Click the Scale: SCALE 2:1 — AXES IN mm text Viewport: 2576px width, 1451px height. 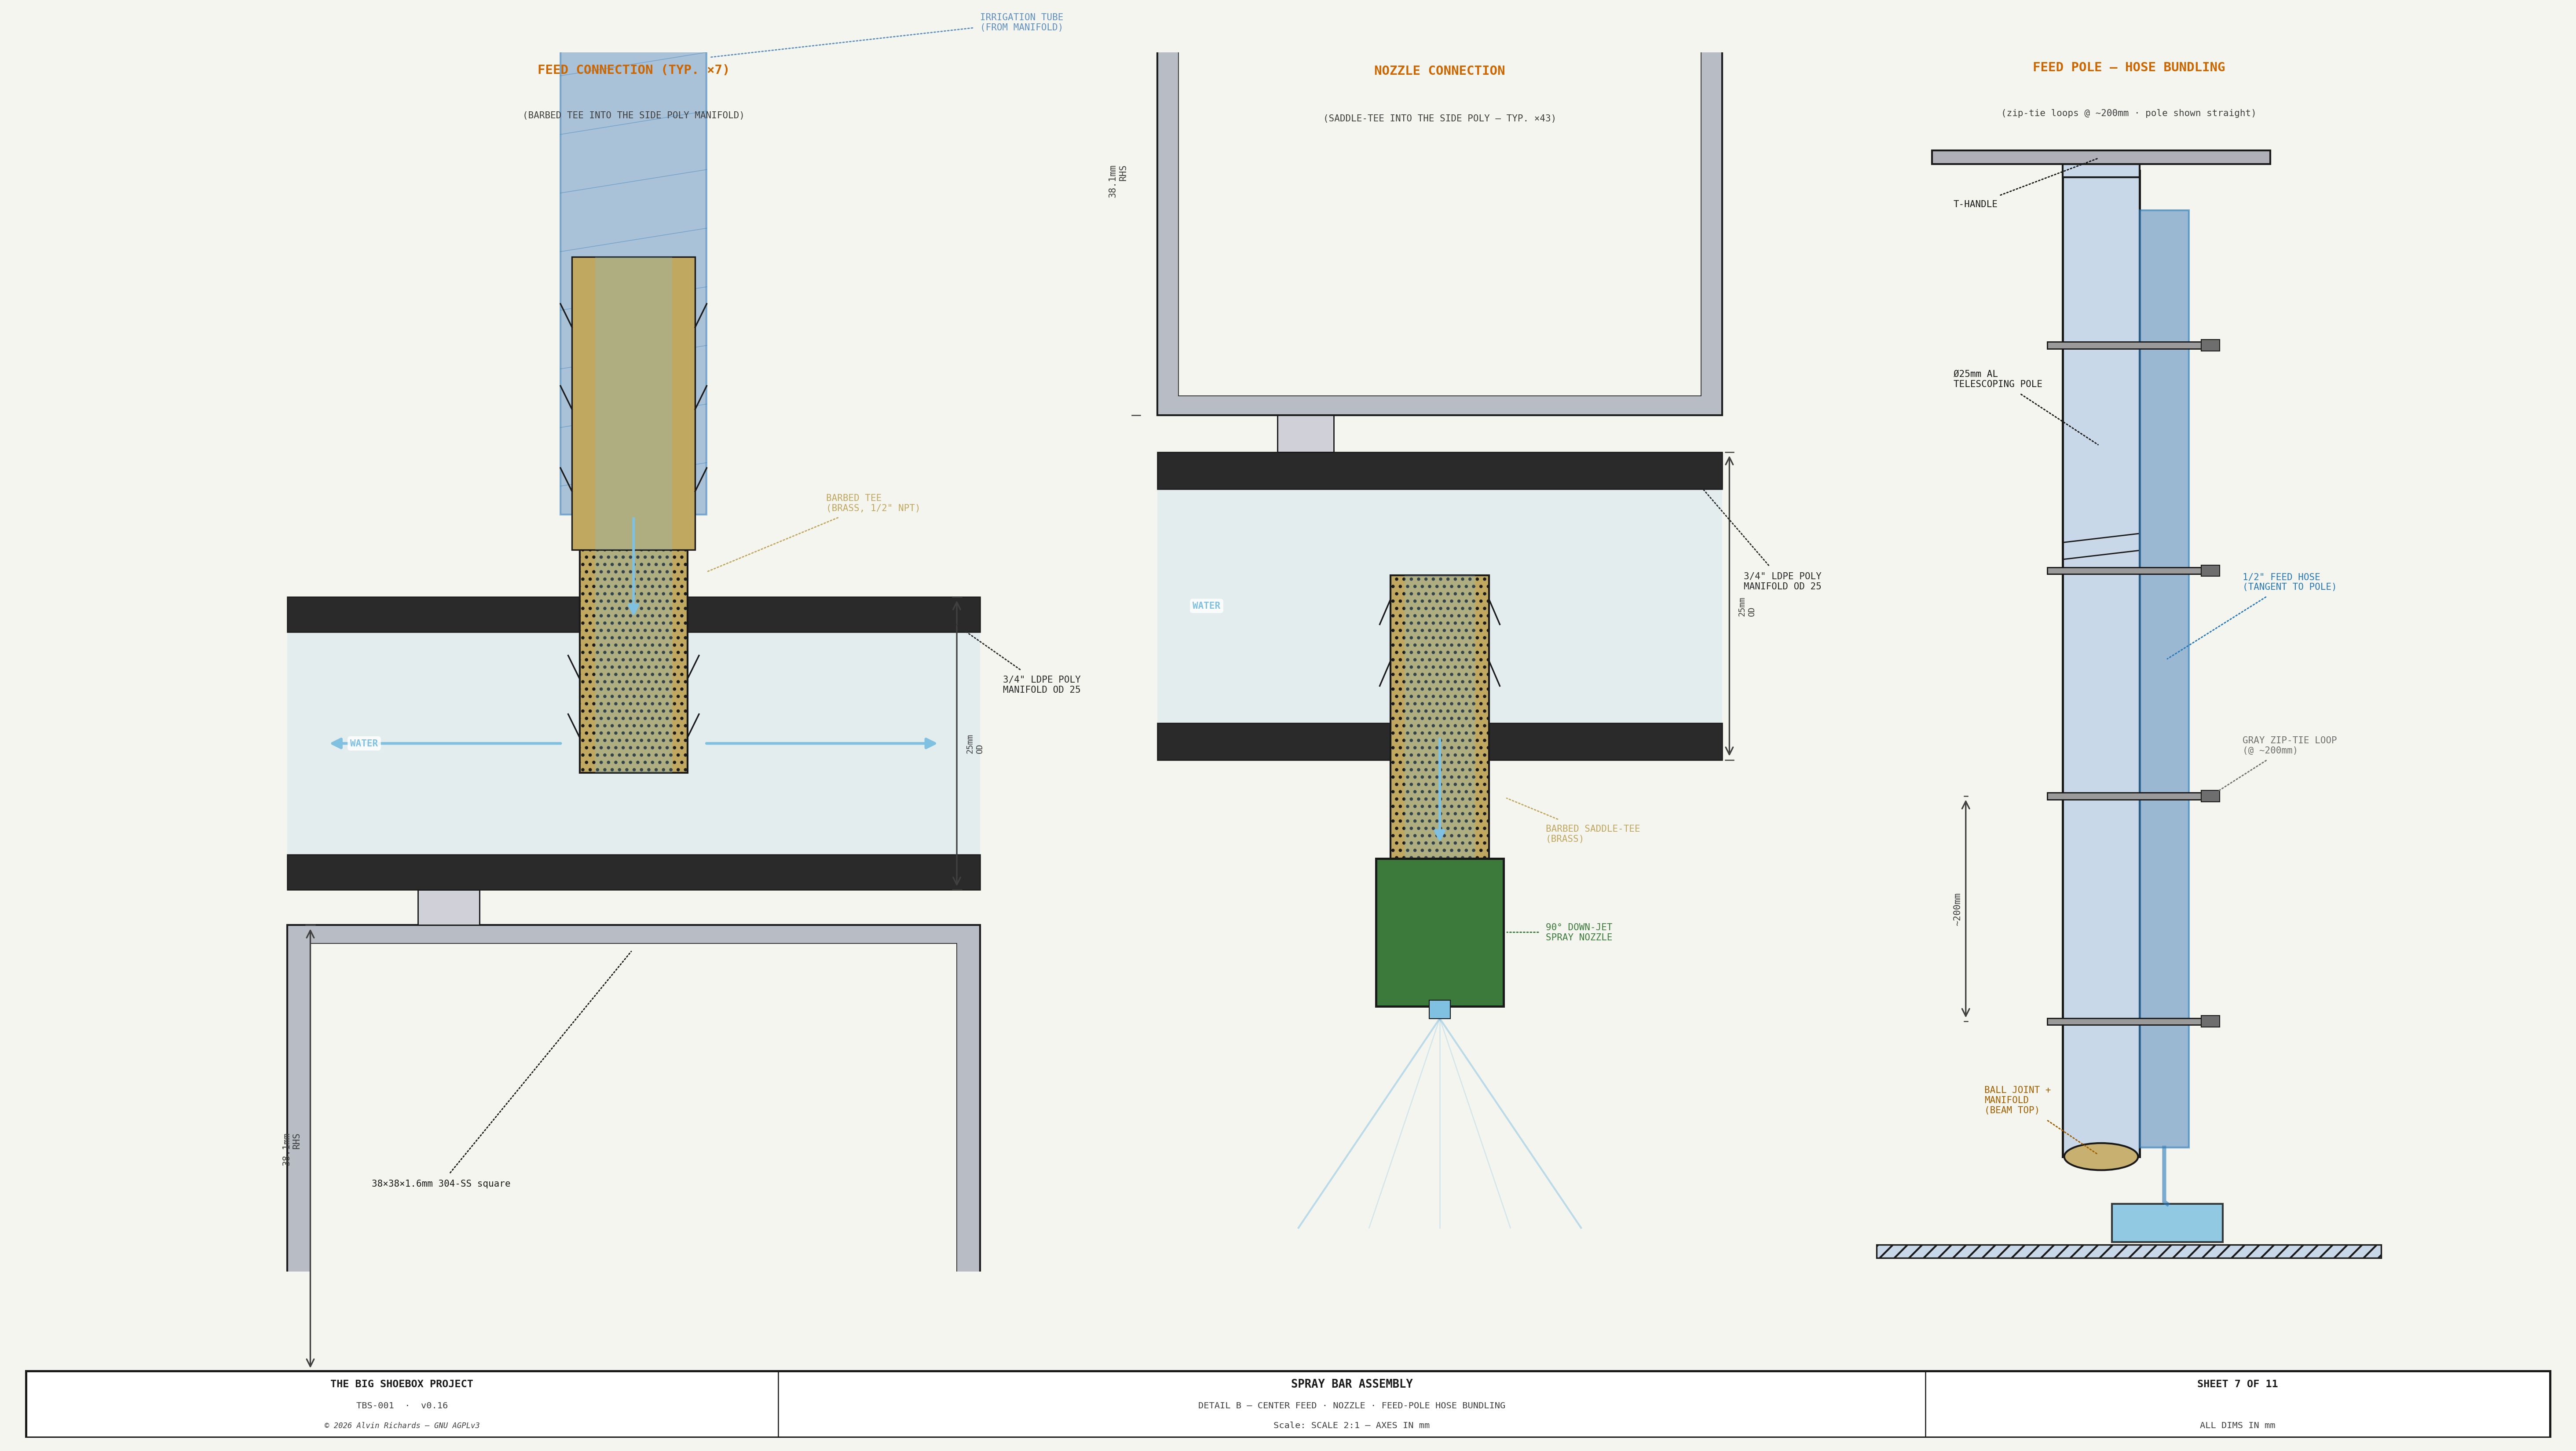point(1351,1426)
